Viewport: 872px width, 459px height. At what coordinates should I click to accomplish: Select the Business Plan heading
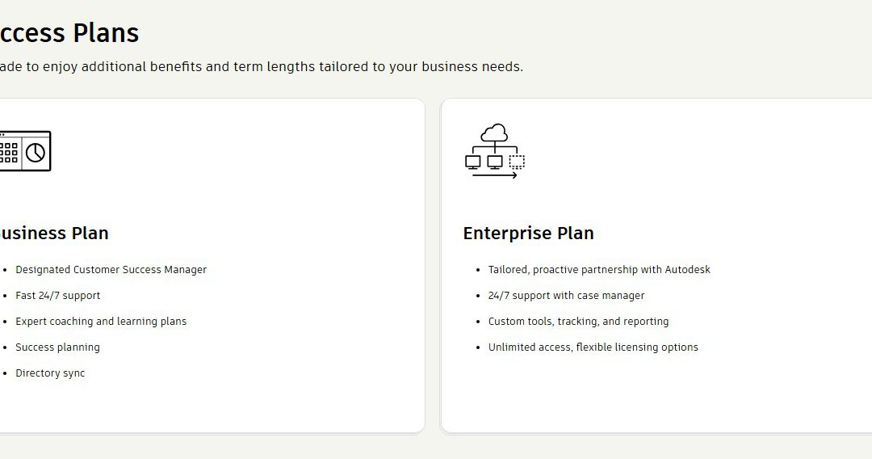(54, 233)
